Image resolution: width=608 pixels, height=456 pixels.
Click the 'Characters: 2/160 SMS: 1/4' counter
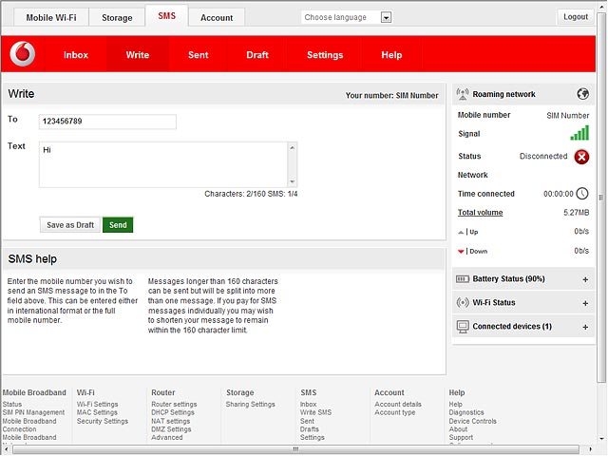coord(251,194)
